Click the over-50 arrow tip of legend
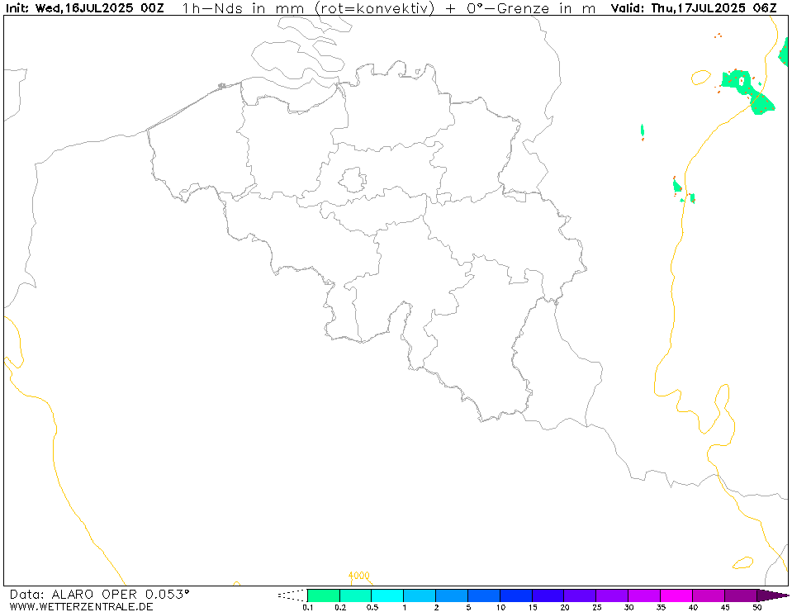792x612 pixels. pyautogui.click(x=773, y=595)
